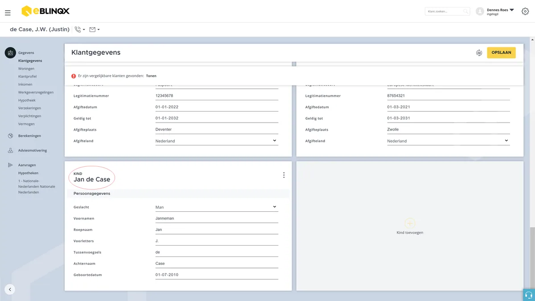Open the hamburger navigation menu
Image resolution: width=535 pixels, height=301 pixels.
tap(8, 13)
